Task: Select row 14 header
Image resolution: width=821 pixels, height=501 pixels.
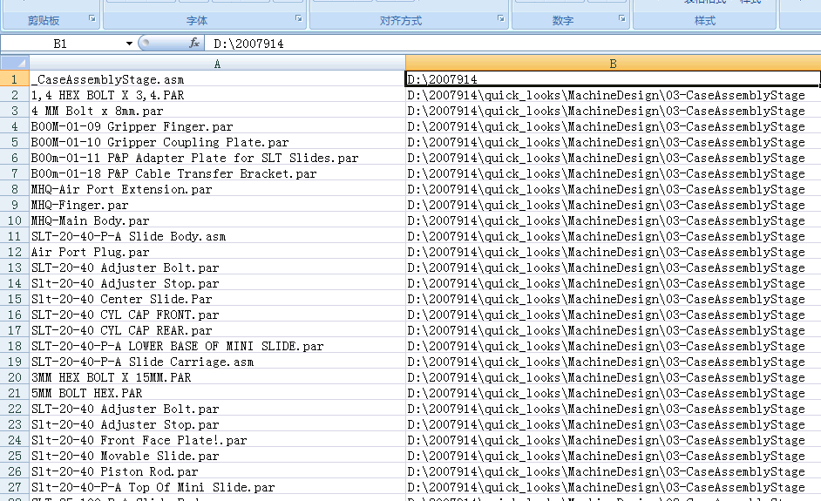Action: click(15, 283)
